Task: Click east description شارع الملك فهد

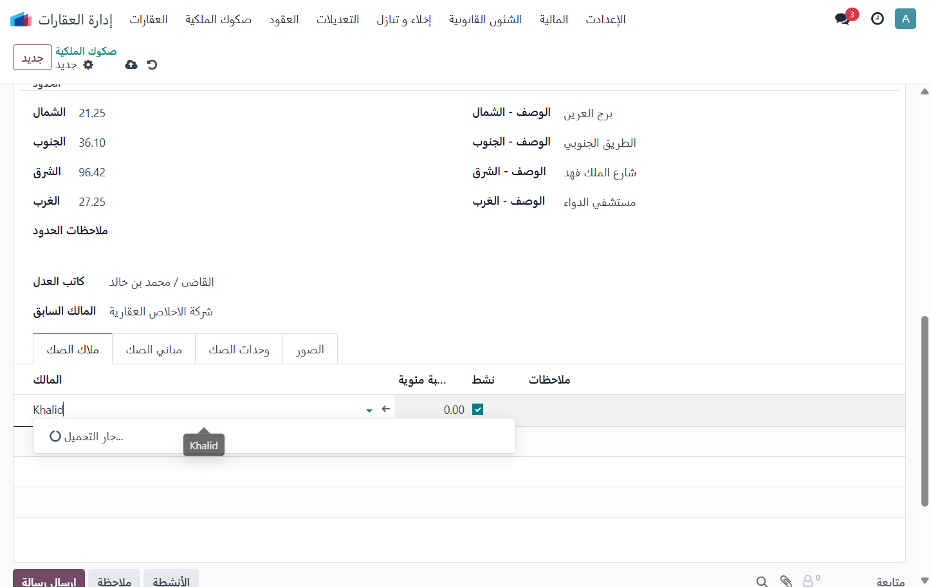Action: [x=600, y=172]
